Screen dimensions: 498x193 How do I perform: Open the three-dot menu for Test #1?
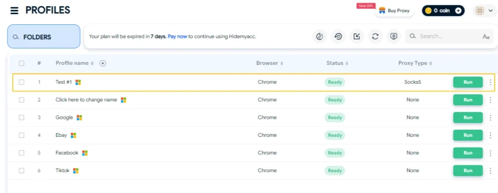coord(490,82)
